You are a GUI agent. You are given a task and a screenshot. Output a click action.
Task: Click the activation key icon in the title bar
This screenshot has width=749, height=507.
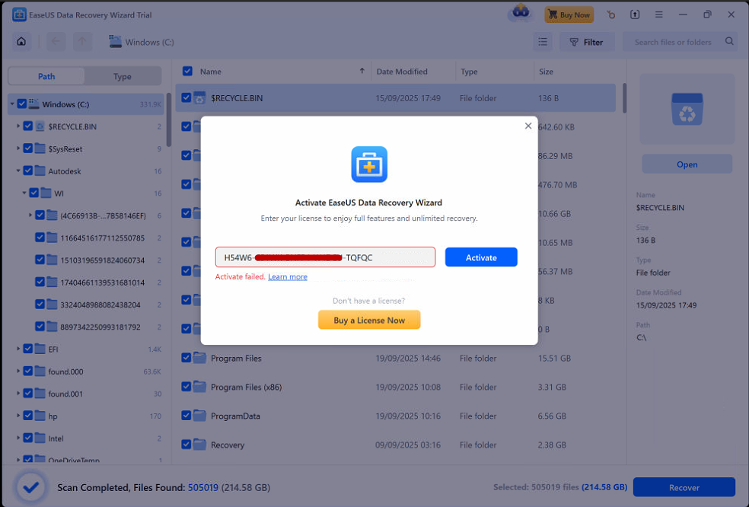pyautogui.click(x=610, y=14)
